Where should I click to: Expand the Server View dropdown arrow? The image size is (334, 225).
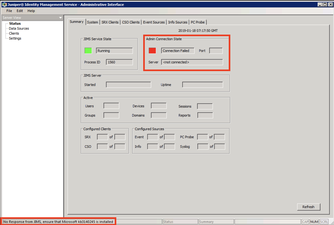[61, 18]
